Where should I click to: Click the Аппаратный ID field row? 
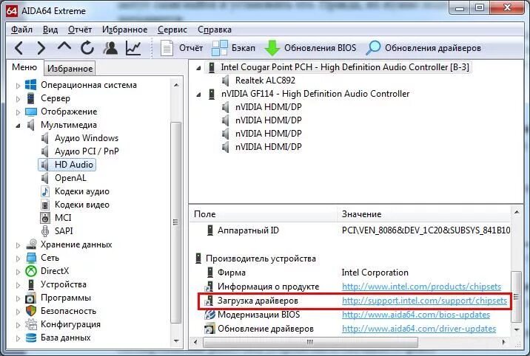tap(352, 230)
